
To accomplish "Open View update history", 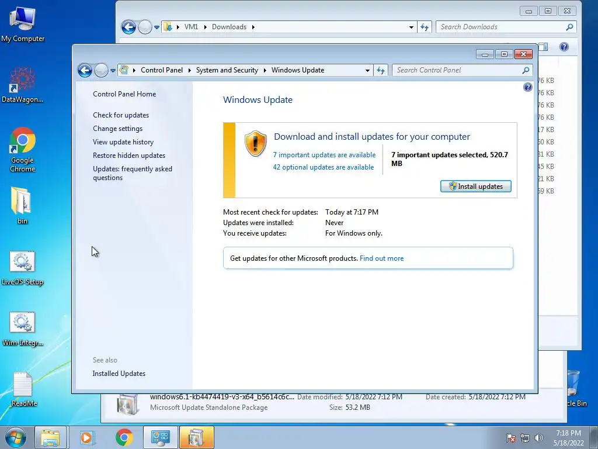I will [x=123, y=142].
